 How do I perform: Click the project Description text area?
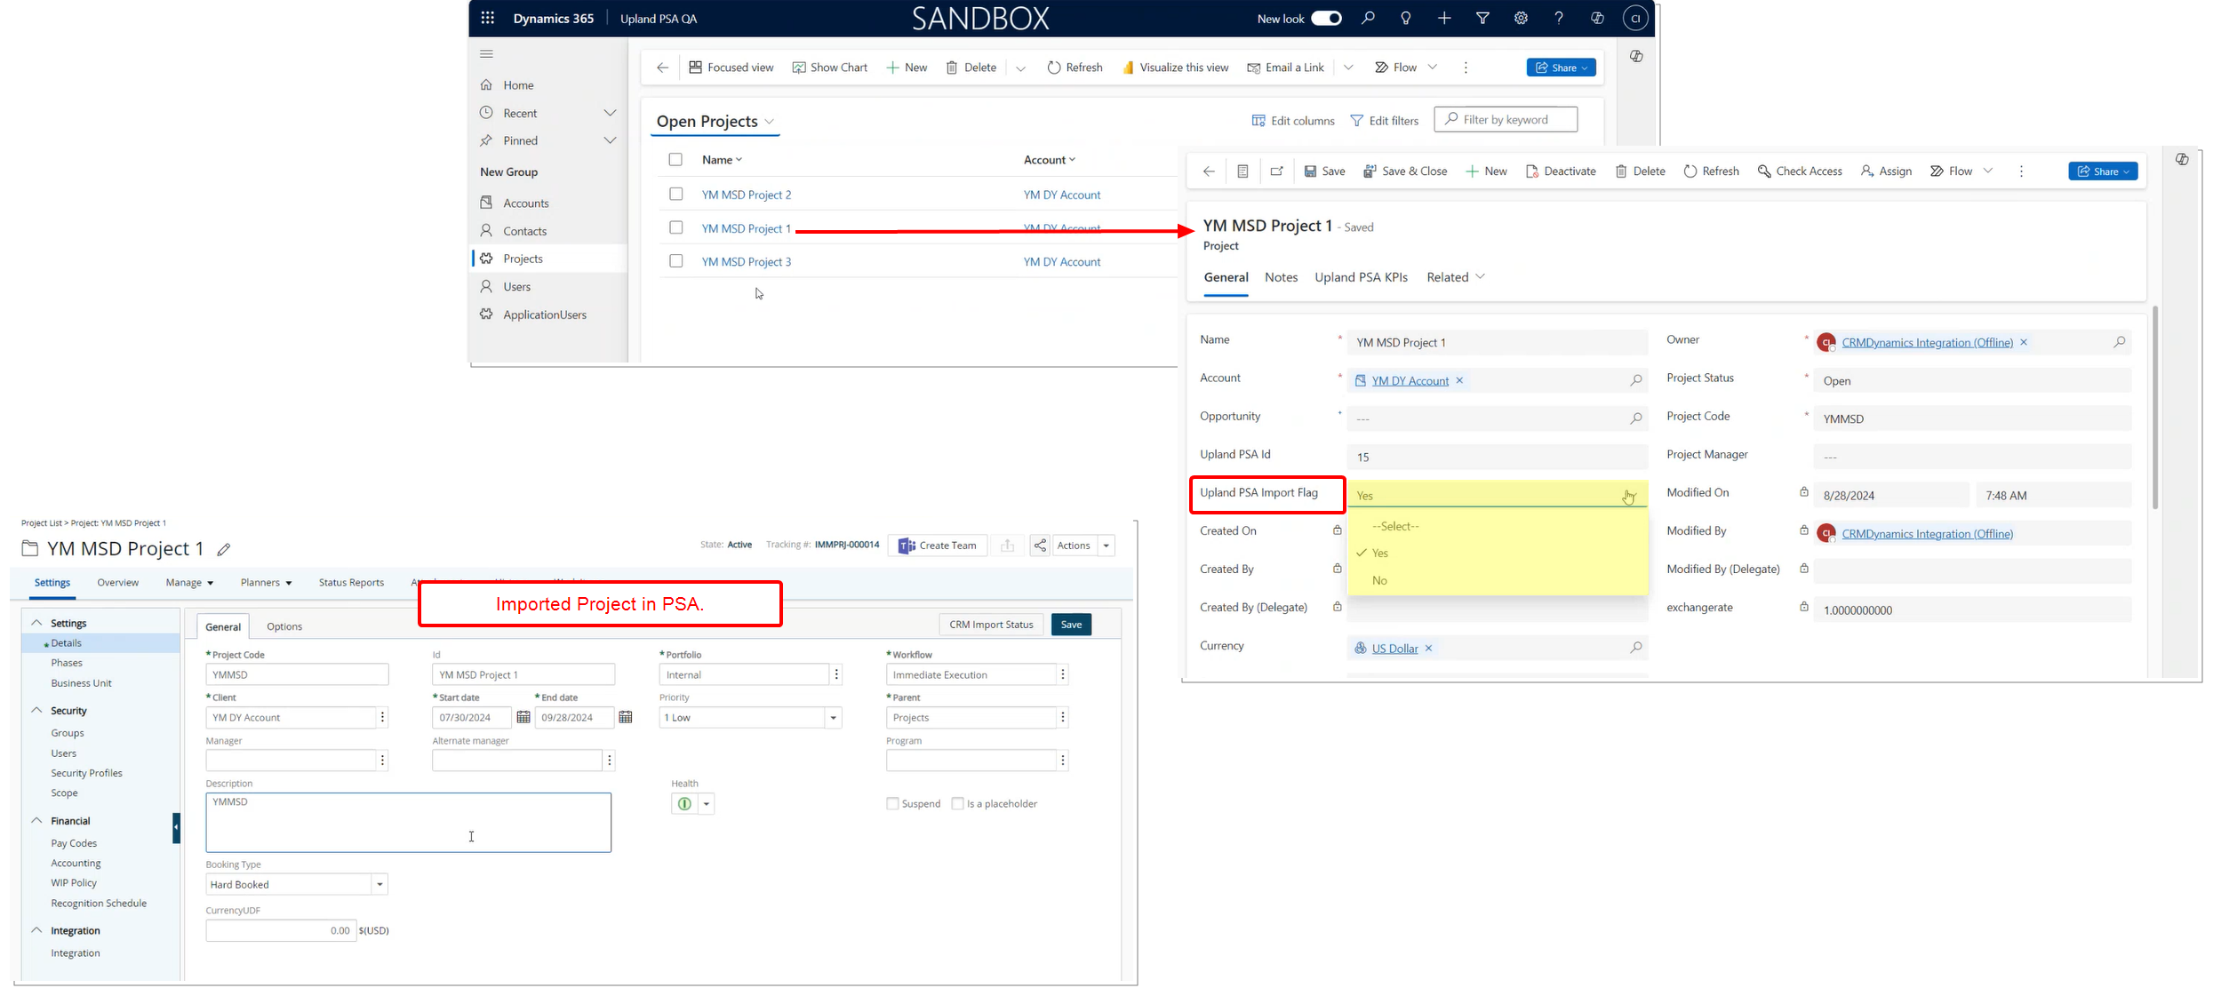tap(408, 823)
